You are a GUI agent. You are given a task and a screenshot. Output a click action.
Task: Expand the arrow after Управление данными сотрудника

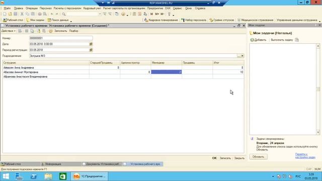point(319,21)
